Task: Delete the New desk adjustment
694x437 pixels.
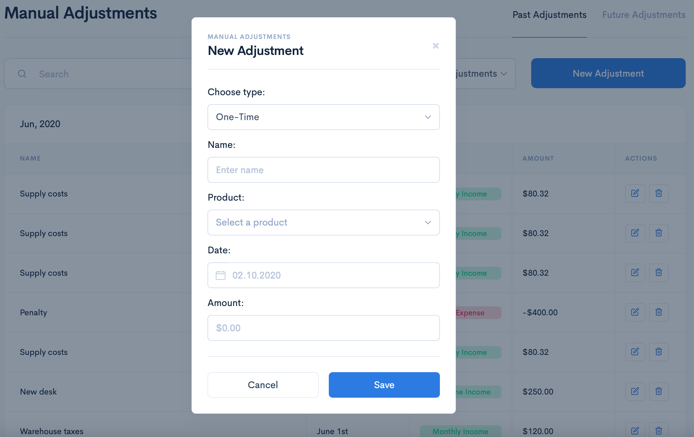Action: pyautogui.click(x=659, y=391)
